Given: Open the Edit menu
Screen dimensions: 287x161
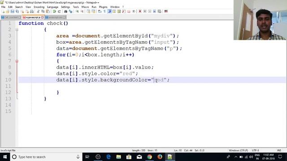Looking at the screenshot, I should [x=10, y=7].
